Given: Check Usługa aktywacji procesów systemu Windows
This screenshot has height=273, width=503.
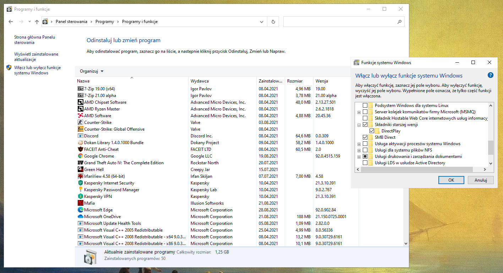Looking at the screenshot, I should pyautogui.click(x=365, y=144).
